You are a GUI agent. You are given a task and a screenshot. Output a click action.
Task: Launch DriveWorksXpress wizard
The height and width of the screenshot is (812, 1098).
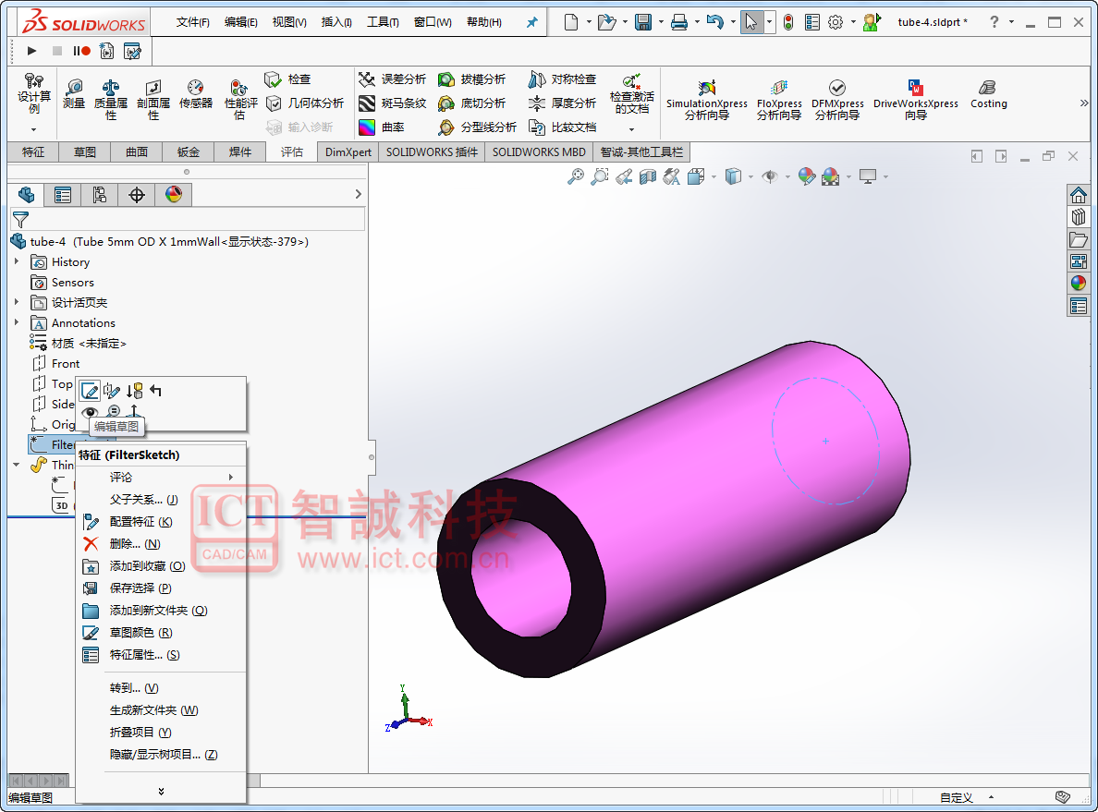click(x=915, y=100)
